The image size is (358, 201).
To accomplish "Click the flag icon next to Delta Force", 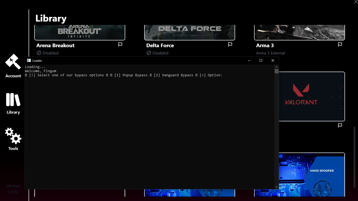I will (x=230, y=45).
